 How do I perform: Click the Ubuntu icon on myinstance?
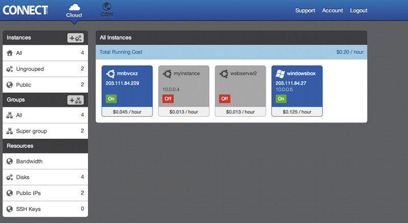[167, 74]
